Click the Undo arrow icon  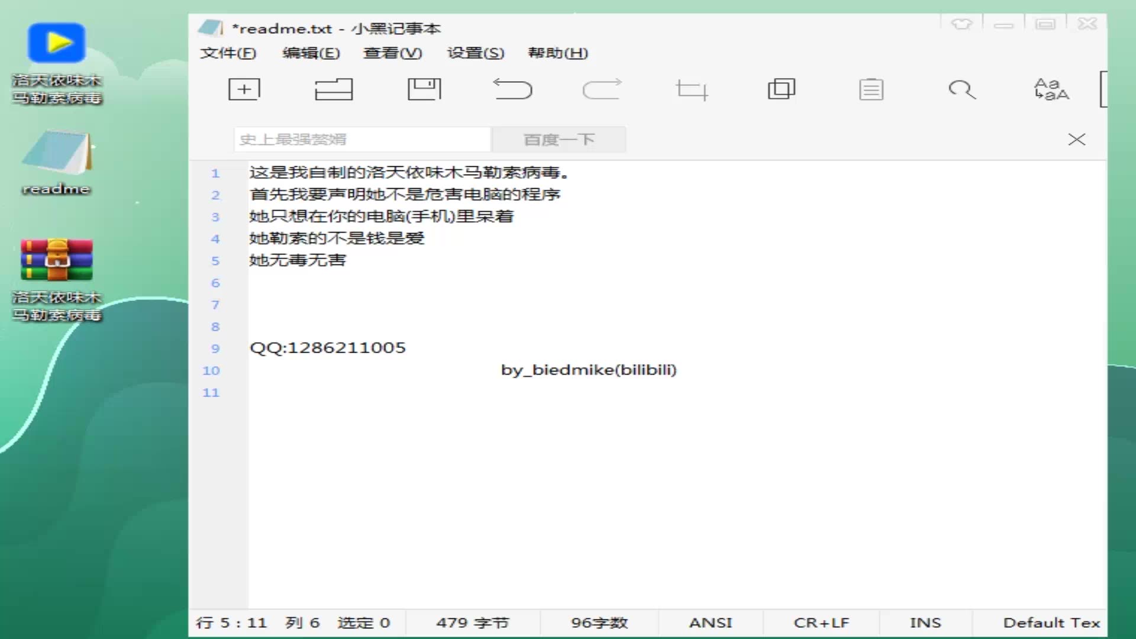point(513,89)
